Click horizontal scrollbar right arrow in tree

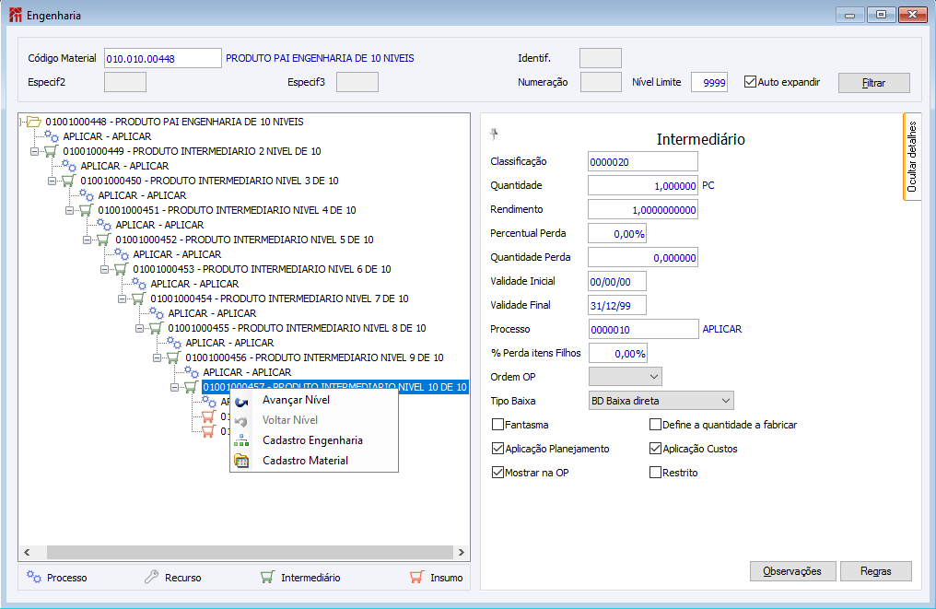pyautogui.click(x=461, y=552)
